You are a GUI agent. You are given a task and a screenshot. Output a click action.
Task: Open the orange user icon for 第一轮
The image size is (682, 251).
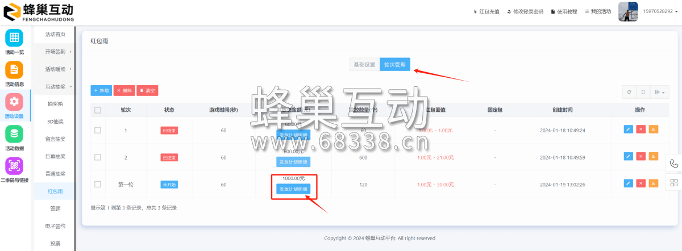653,183
